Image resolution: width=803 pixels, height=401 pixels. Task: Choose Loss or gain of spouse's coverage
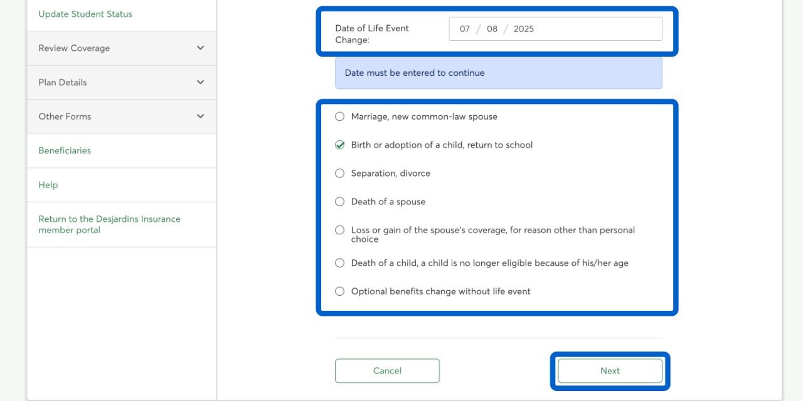click(339, 230)
